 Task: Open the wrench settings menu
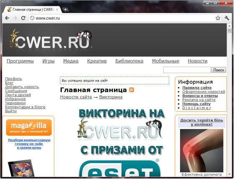[x=227, y=18]
